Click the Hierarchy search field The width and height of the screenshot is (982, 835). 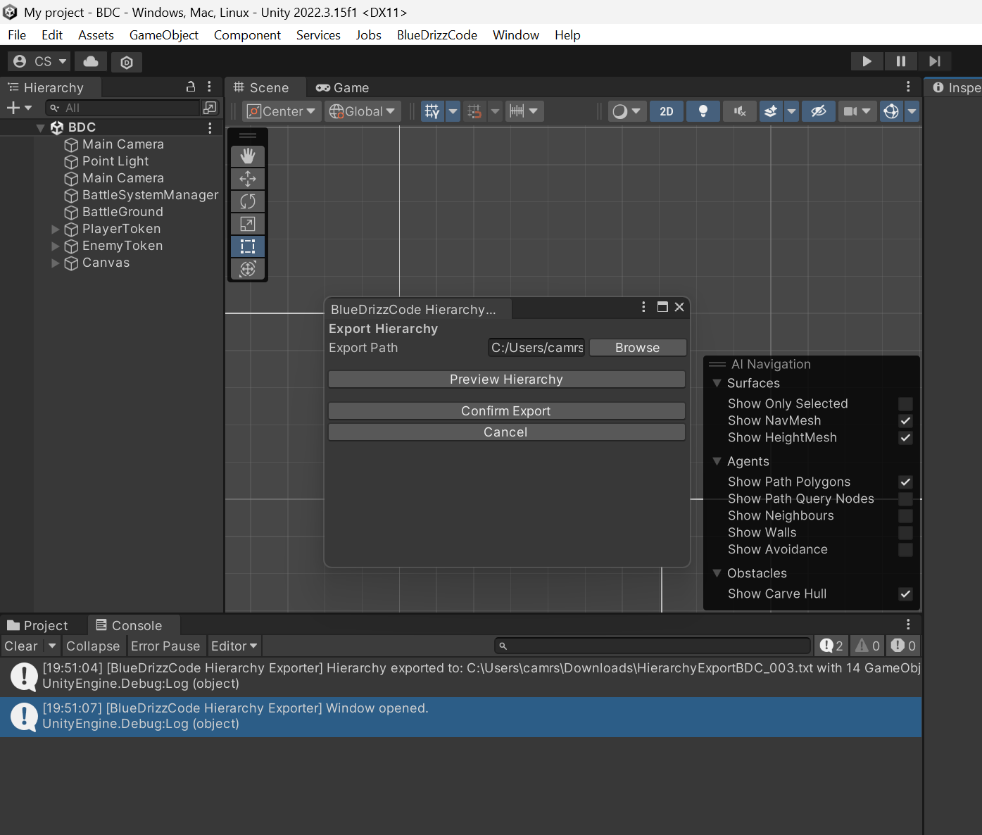click(x=123, y=108)
